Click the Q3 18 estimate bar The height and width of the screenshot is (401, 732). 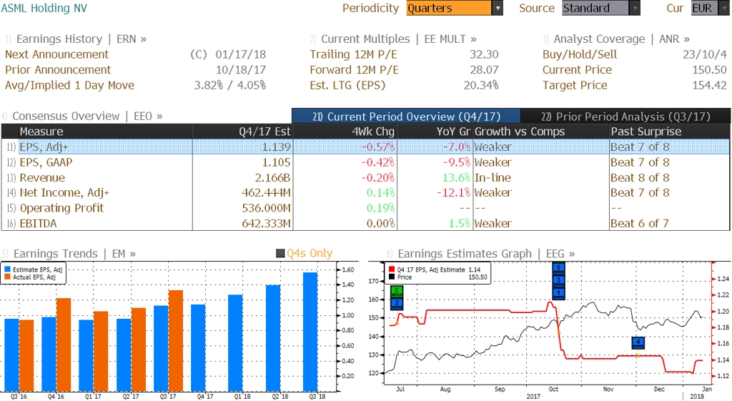310,332
